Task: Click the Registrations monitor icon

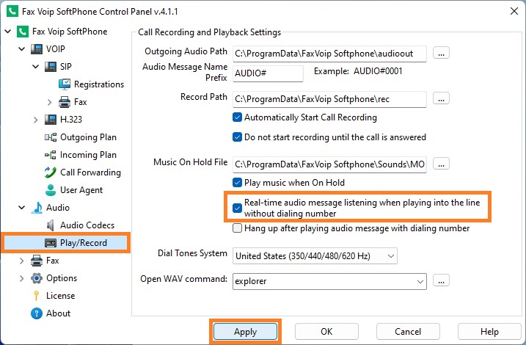Action: (x=65, y=84)
